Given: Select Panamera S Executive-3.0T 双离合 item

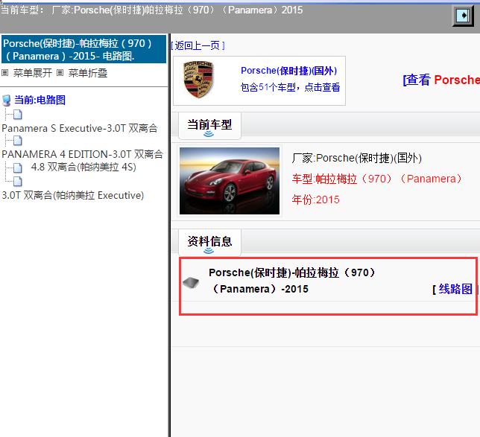Looking at the screenshot, I should 79,128.
